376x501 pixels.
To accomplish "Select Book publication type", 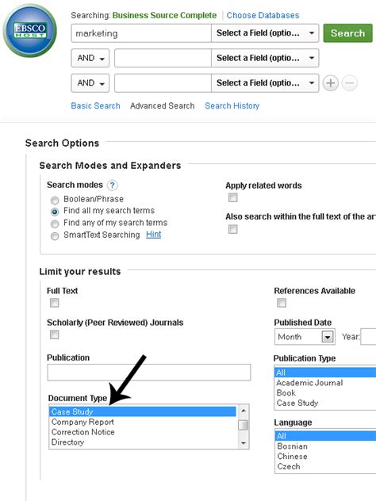I will [x=325, y=392].
